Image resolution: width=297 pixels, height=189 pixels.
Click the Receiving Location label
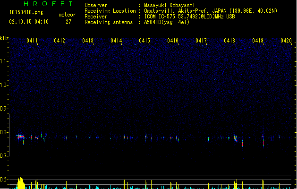(110, 11)
